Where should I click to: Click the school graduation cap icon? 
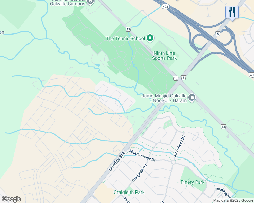(x=90, y=2)
